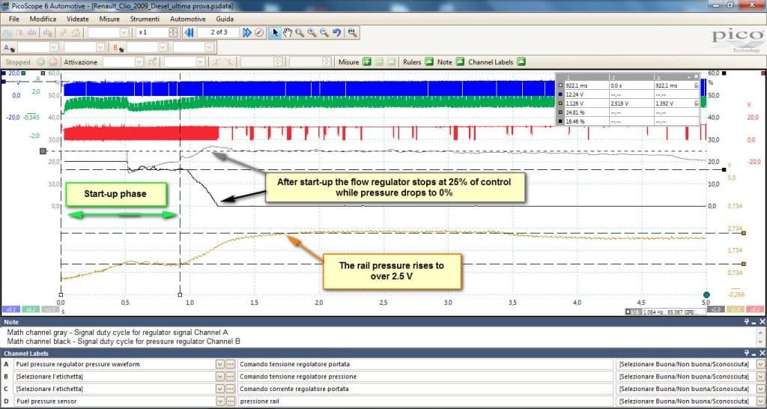Screen dimensions: 767x409
Task: Toggle the Rulers legend display
Action: click(429, 62)
